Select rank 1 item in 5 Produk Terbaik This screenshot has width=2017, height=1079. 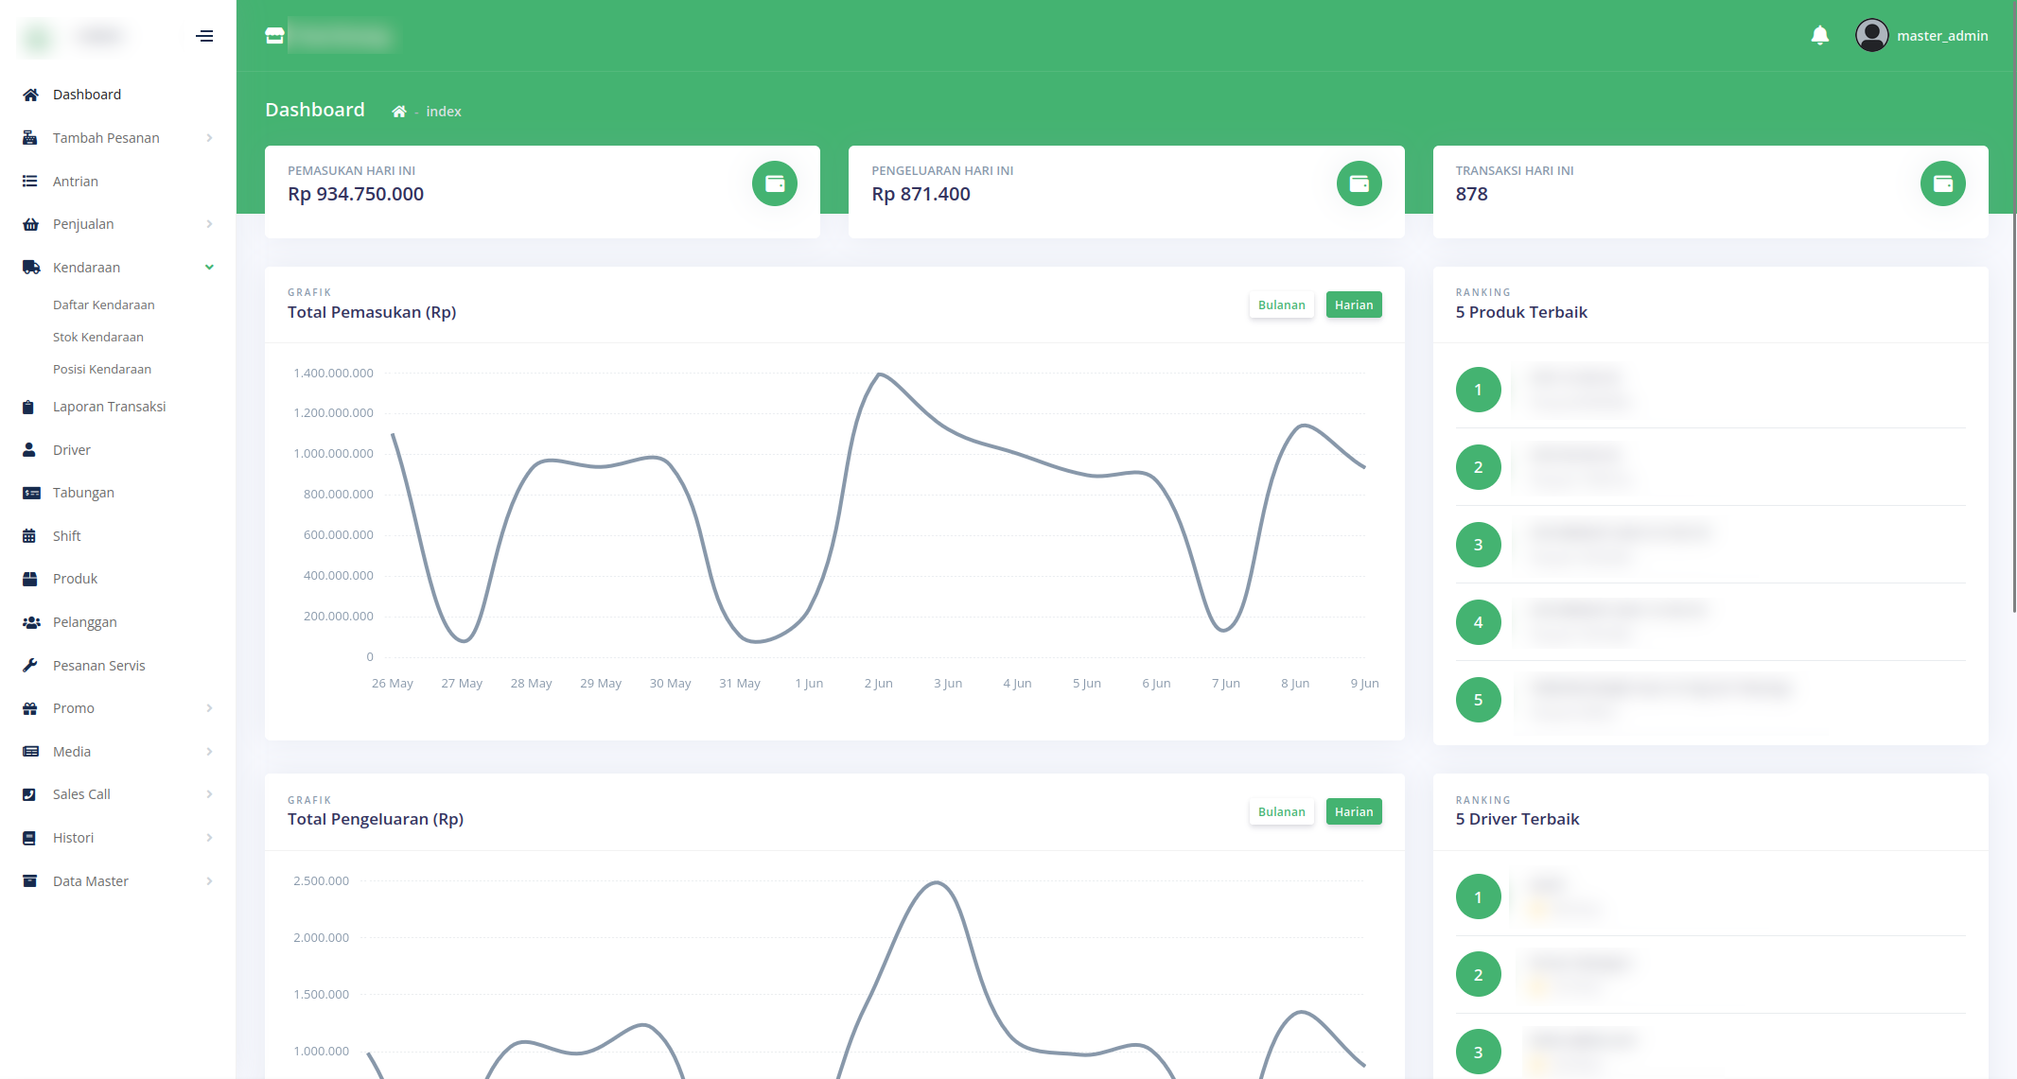[x=1710, y=390]
